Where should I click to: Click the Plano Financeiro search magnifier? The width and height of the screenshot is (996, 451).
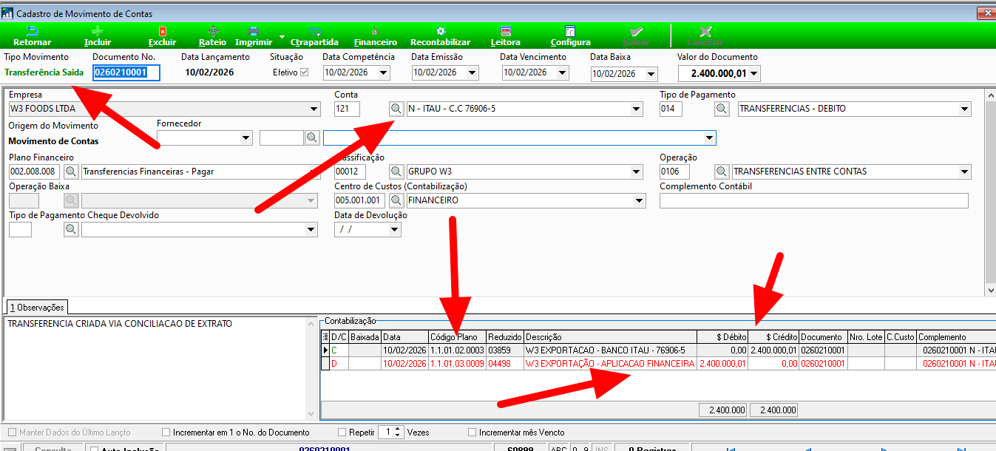click(71, 172)
